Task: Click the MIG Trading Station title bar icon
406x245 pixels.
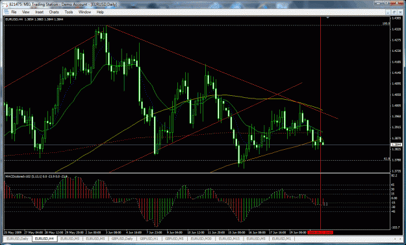Action: click(x=5, y=5)
